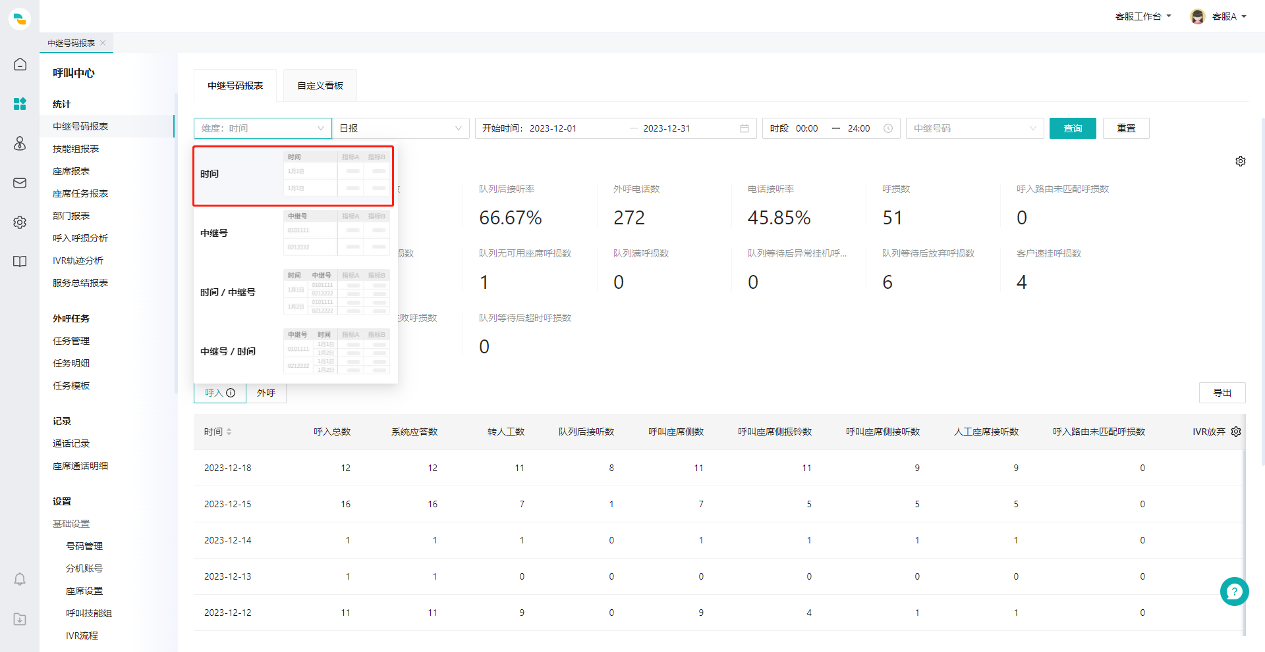This screenshot has height=652, width=1265.
Task: Open the apps grid icon in left rail
Action: point(20,104)
